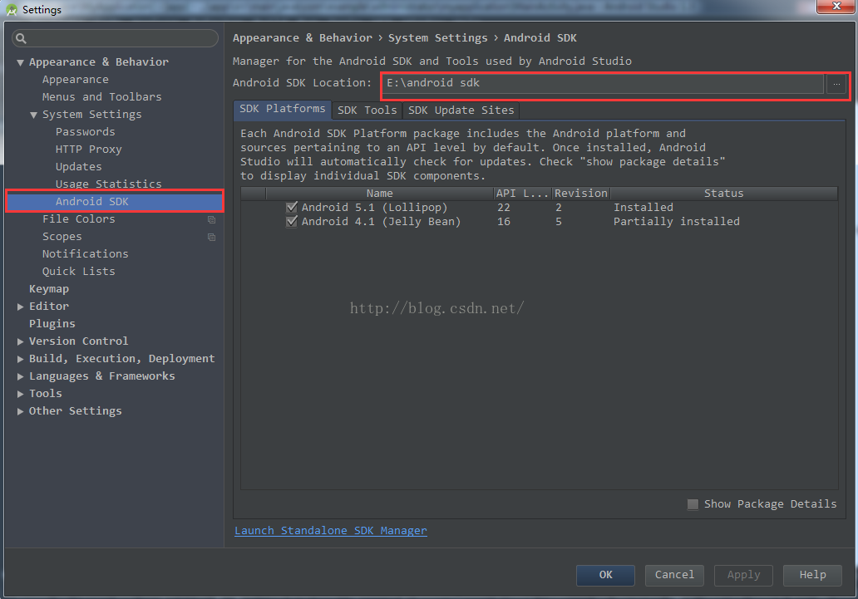The image size is (858, 599).
Task: Launch Standalone SDK Manager link
Action: (331, 531)
